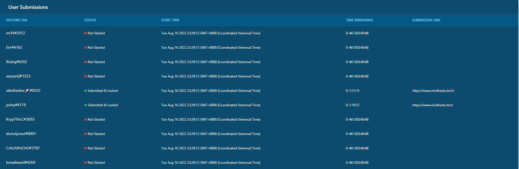Click start time in aaryan()#1523 row

(211, 76)
